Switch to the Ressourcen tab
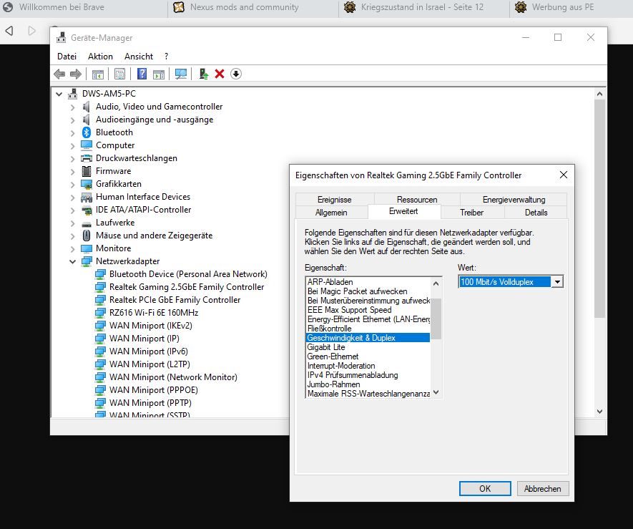 (x=417, y=200)
